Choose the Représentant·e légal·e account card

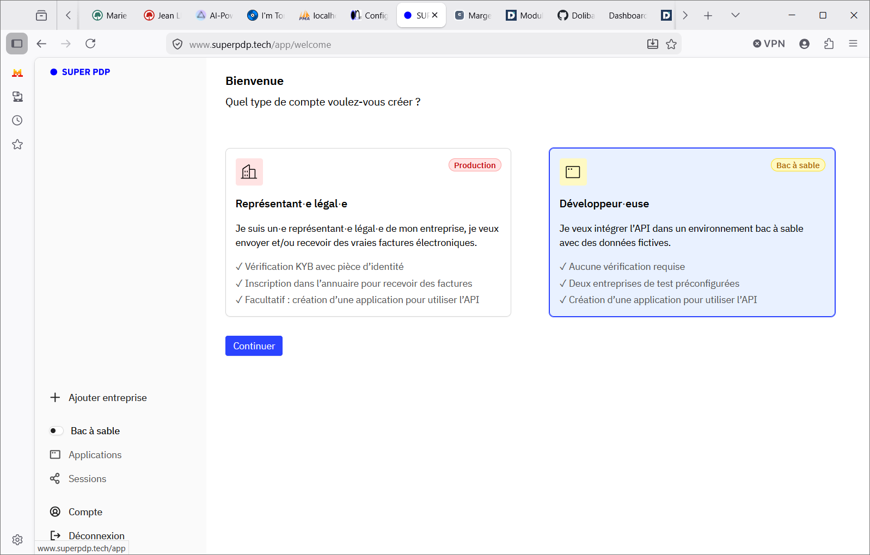coord(368,232)
